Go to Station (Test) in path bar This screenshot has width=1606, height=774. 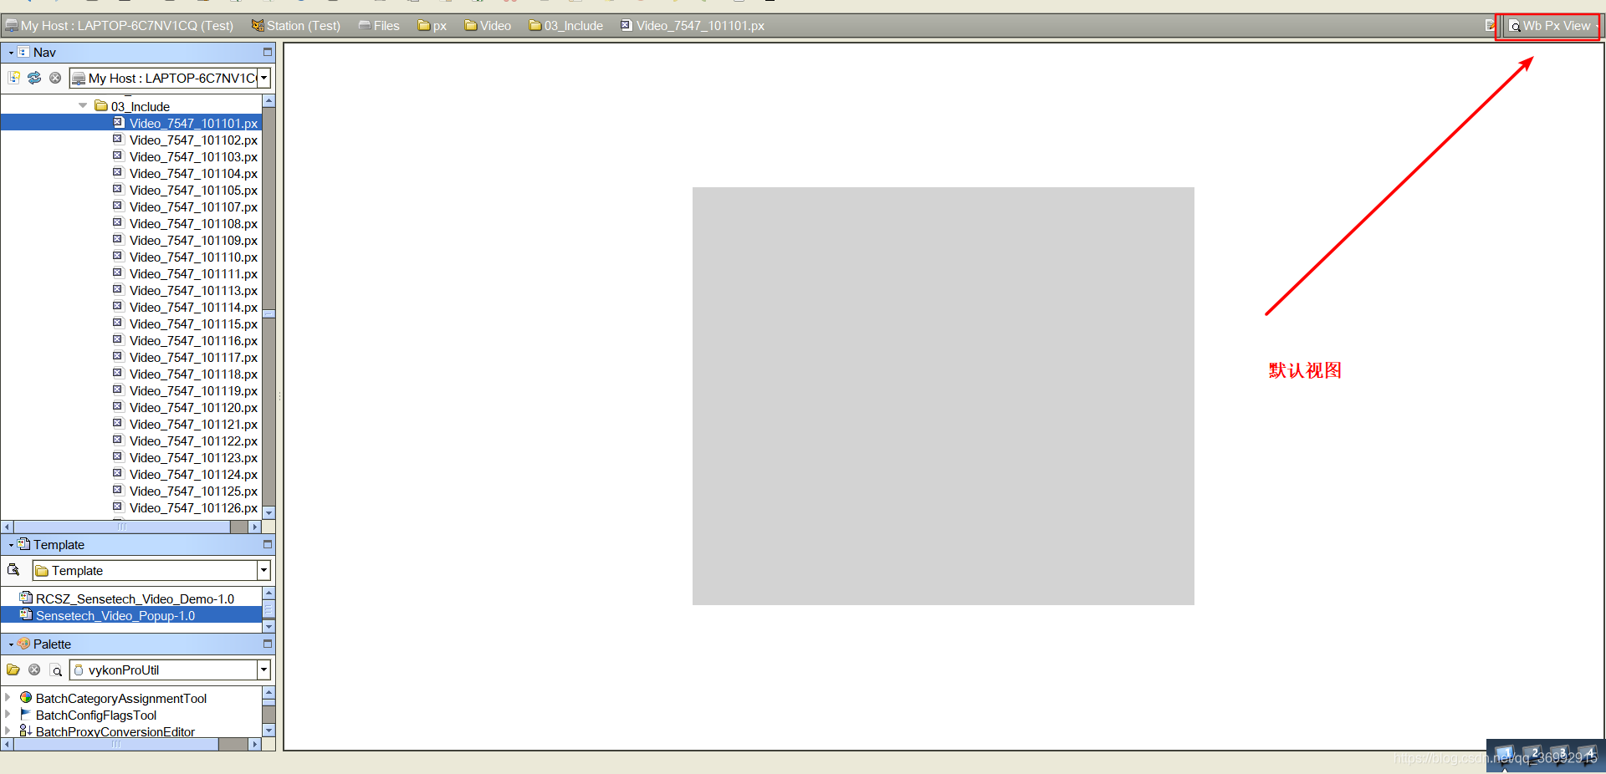(296, 26)
